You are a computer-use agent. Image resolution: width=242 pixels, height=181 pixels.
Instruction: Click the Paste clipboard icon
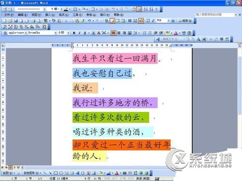click(77, 21)
